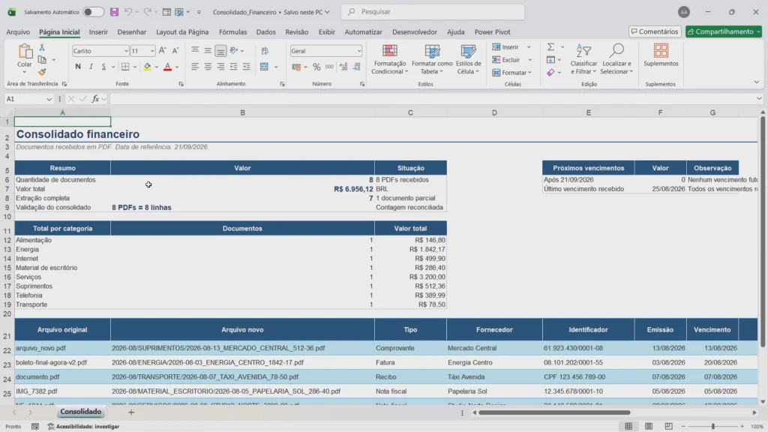Open Localizar e Selecionar
Screen dimensions: 768x432
616,59
